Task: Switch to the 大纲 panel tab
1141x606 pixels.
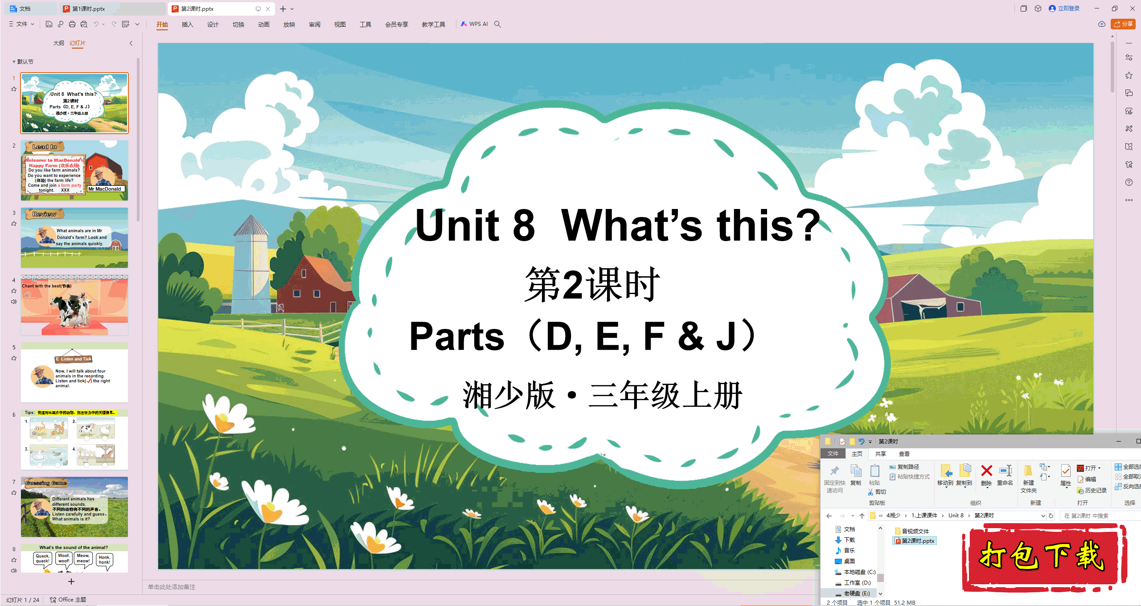Action: coord(58,43)
